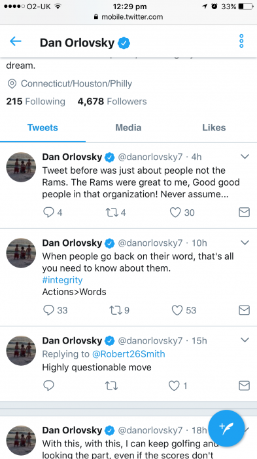Share the Rams tweet via direct message envelope

pos(244,212)
